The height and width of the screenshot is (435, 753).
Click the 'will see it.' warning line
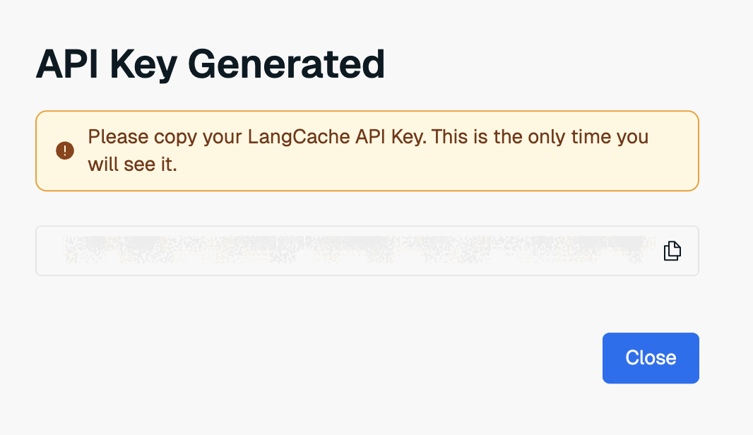point(132,165)
